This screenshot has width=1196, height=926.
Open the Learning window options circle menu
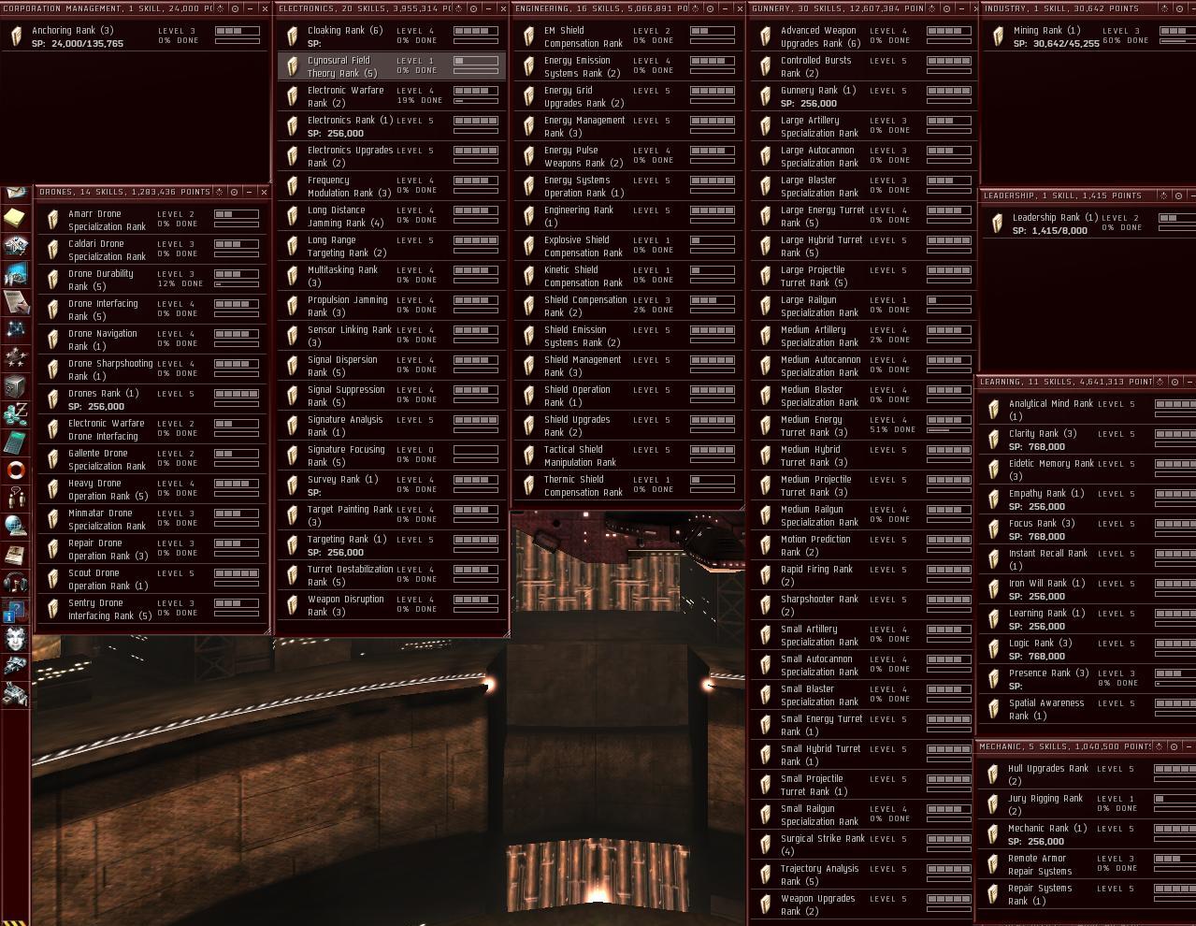point(1174,382)
